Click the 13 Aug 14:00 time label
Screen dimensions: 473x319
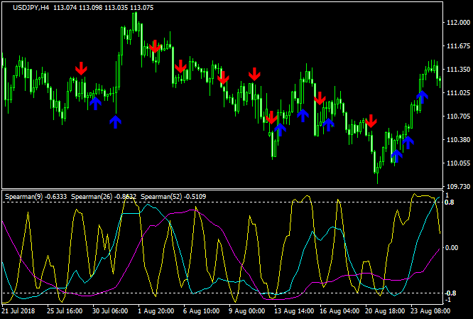[x=294, y=311]
